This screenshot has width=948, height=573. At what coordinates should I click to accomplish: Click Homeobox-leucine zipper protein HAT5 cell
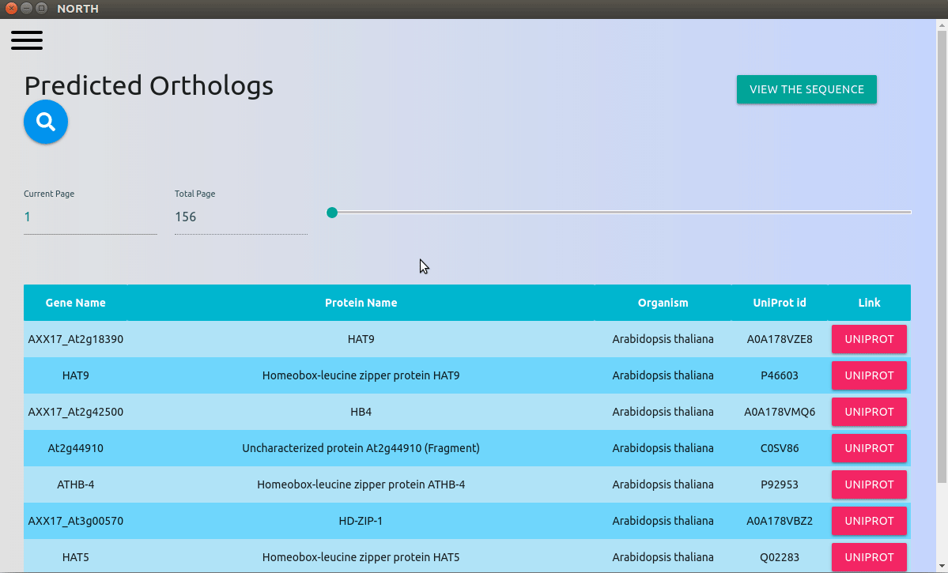tap(361, 556)
